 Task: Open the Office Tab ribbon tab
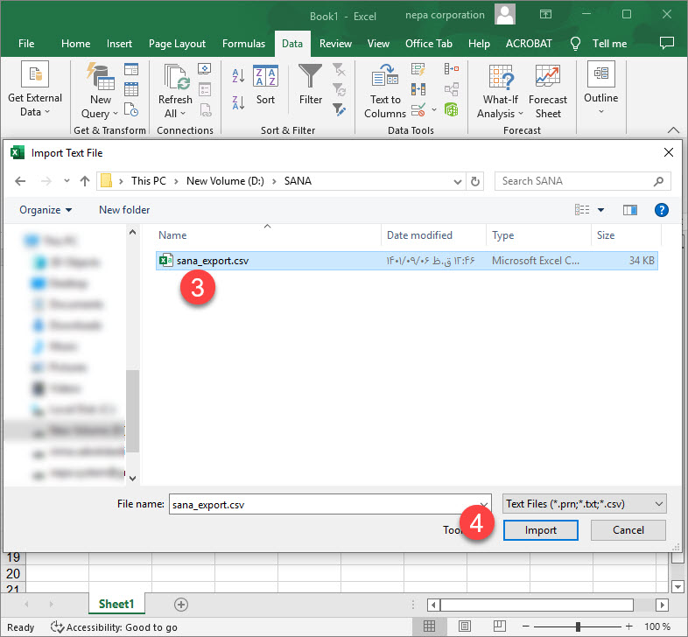pos(429,44)
